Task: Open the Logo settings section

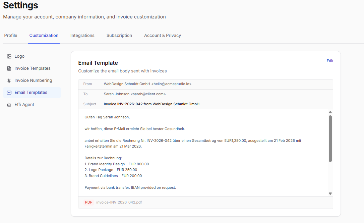Action: click(32, 56)
